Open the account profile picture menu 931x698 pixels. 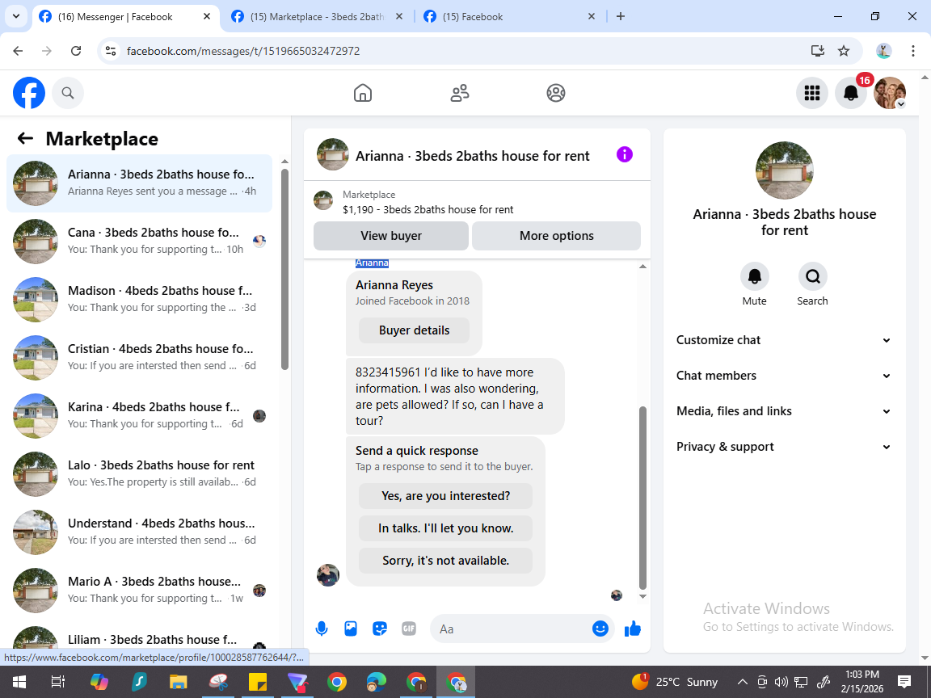tap(890, 93)
